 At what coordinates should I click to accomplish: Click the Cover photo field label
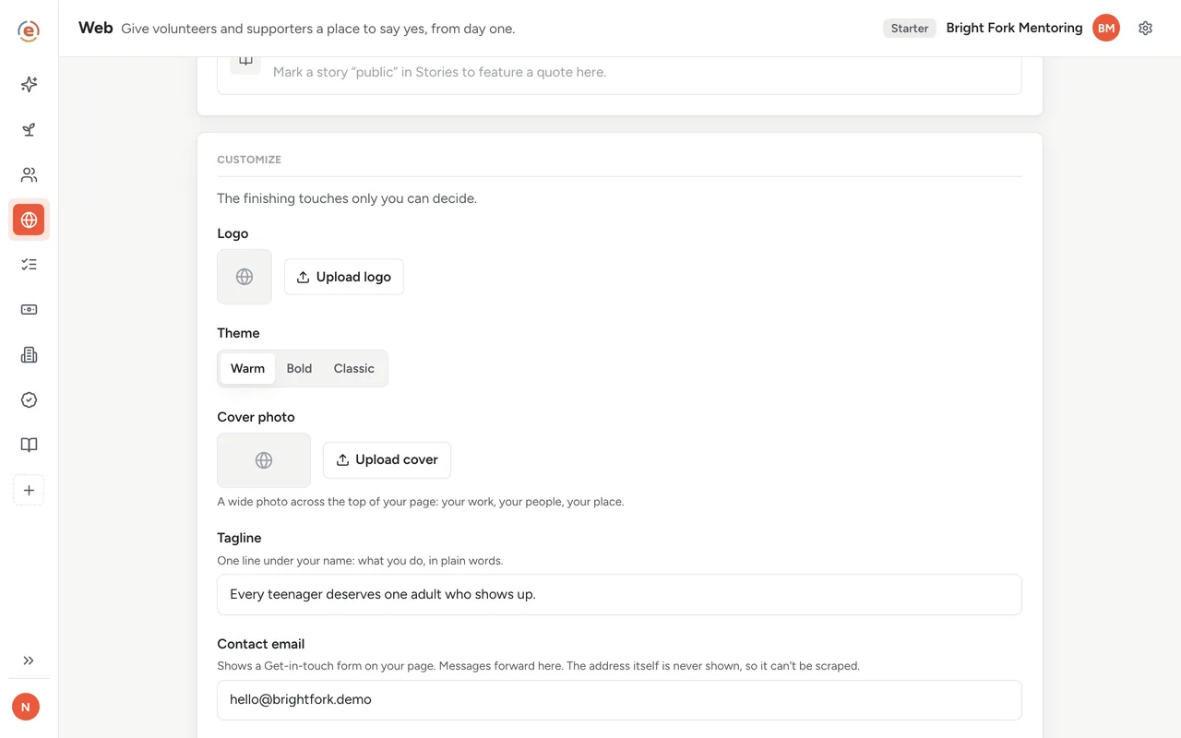point(256,417)
